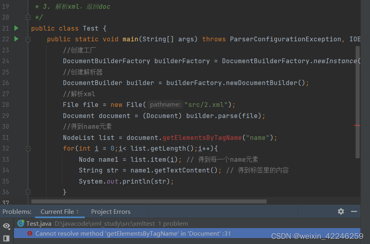The width and height of the screenshot is (370, 244).
Task: Click the //创建工厂 comment on line 23
Action: [x=80, y=50]
